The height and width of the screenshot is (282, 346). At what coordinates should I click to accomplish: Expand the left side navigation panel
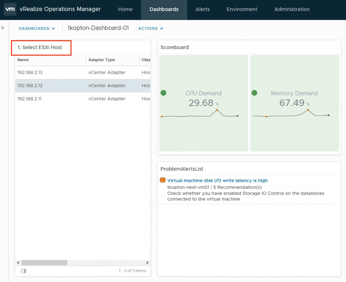click(3, 28)
